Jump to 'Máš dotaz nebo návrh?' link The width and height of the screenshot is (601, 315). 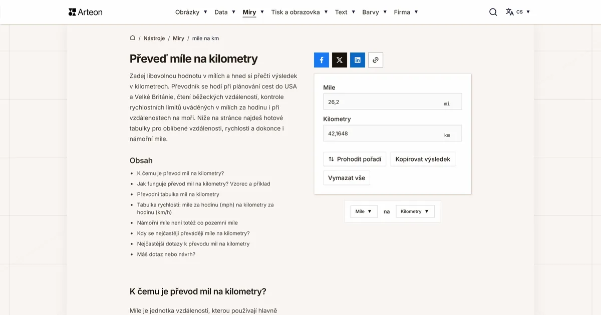pos(166,254)
